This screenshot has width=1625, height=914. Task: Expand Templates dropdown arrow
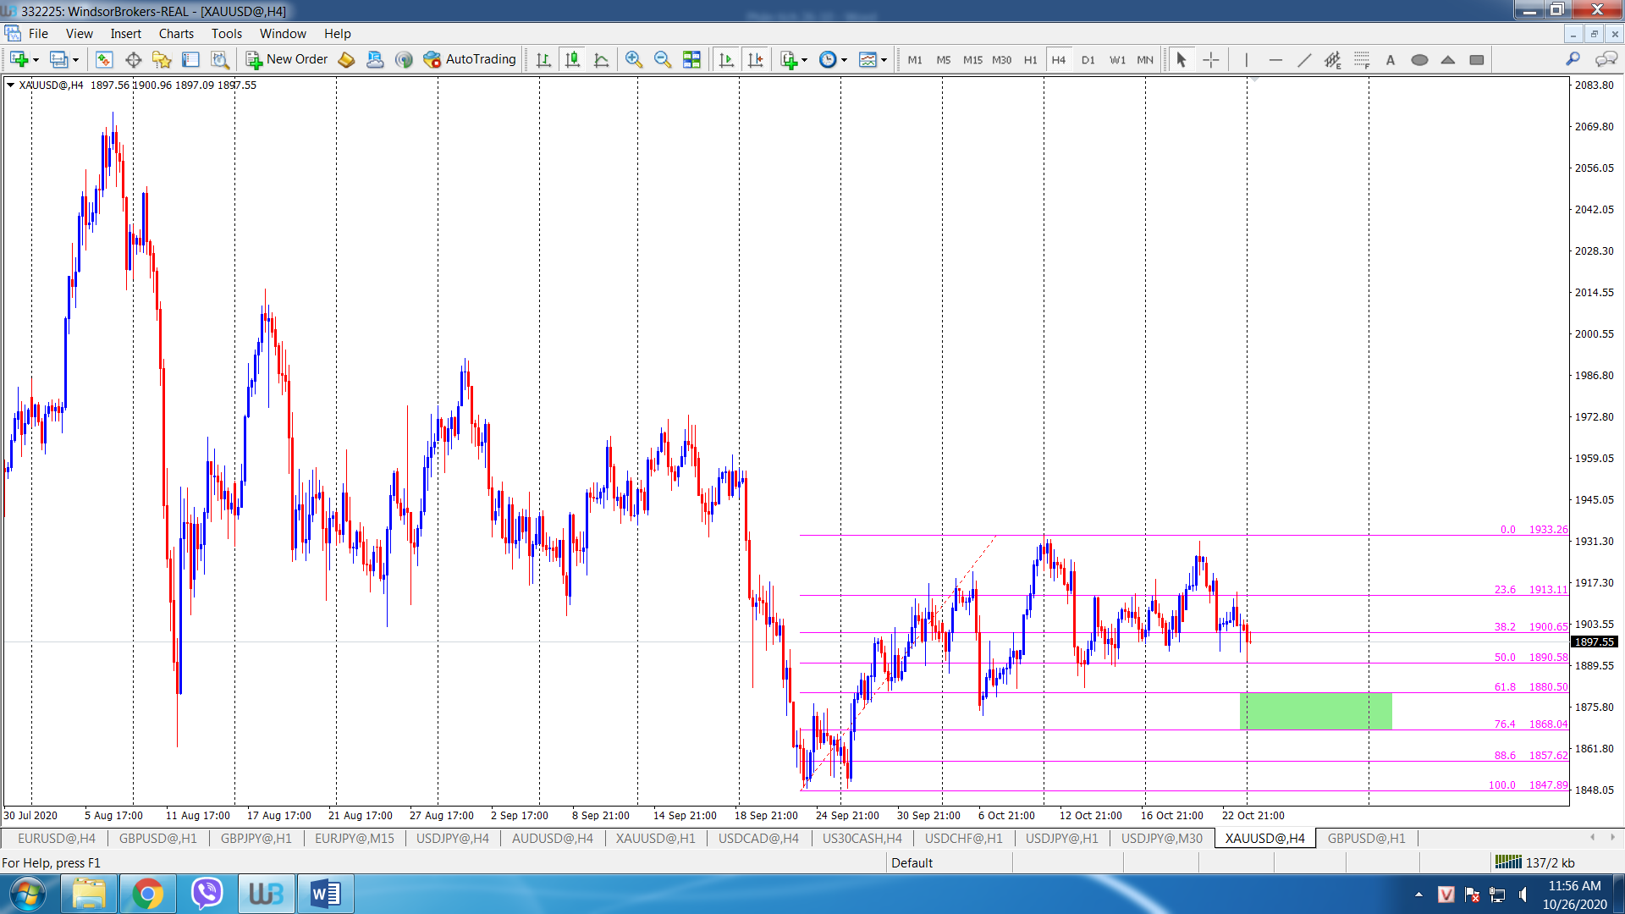coord(884,60)
